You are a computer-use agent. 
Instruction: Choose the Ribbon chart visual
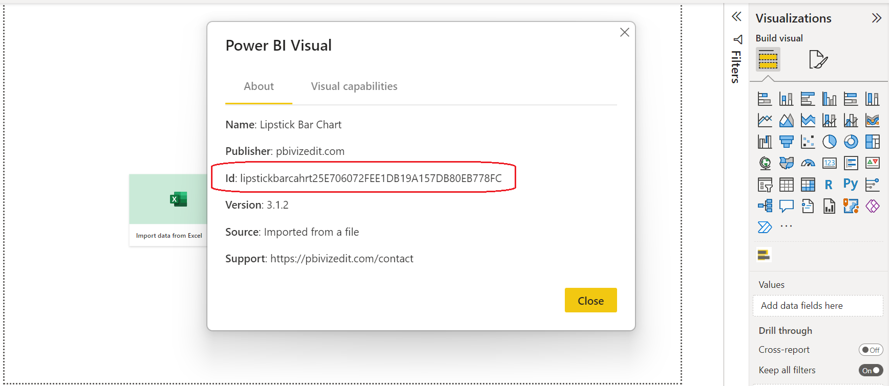[872, 120]
